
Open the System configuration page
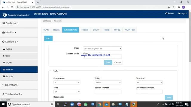click(x=19, y=49)
